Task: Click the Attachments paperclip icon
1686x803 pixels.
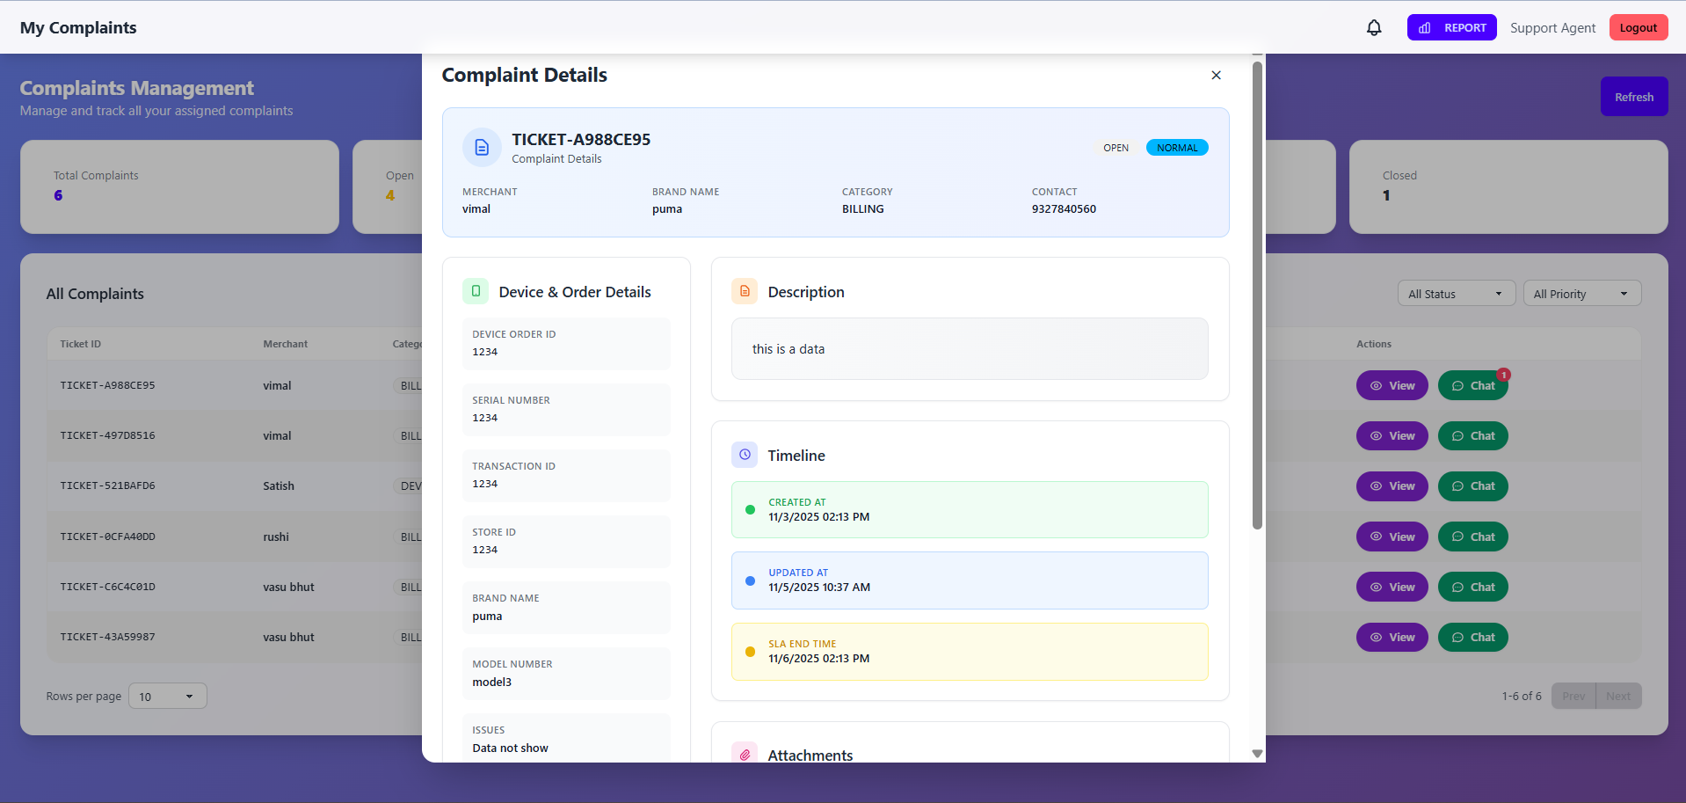Action: (745, 755)
